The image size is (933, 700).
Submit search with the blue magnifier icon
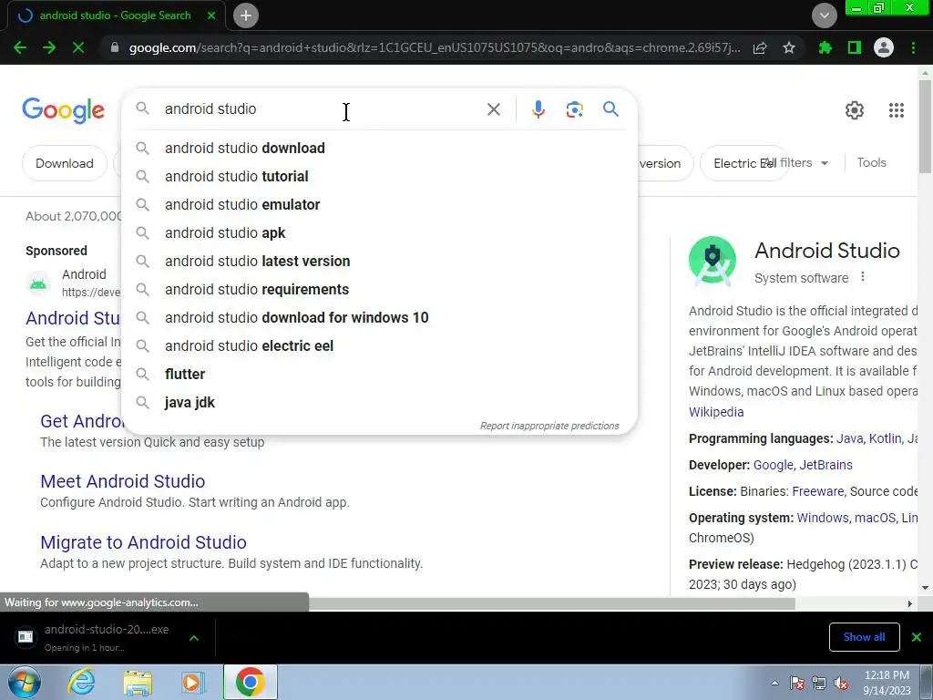[x=610, y=109]
